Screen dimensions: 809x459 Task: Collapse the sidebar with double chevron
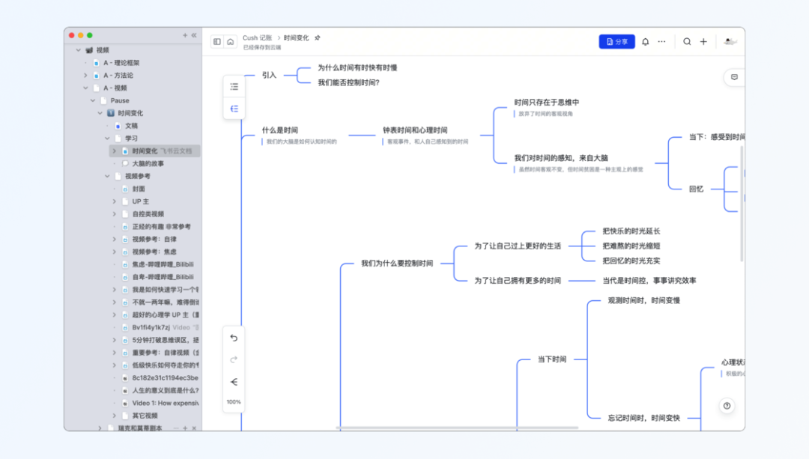[194, 35]
